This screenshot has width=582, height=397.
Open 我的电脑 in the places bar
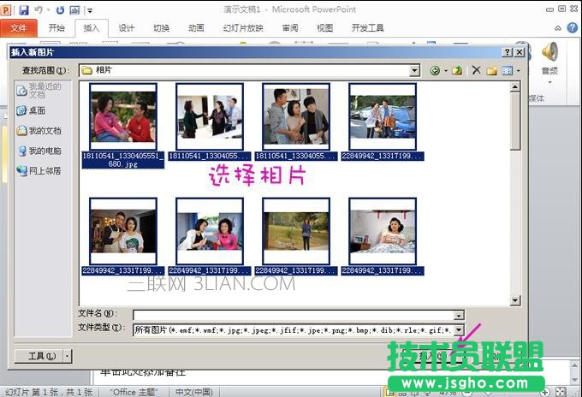click(39, 151)
